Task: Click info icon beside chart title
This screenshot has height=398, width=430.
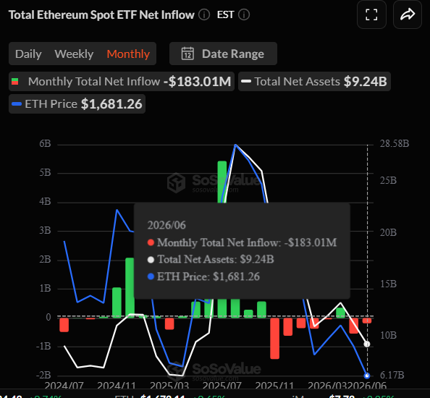Action: (x=204, y=14)
